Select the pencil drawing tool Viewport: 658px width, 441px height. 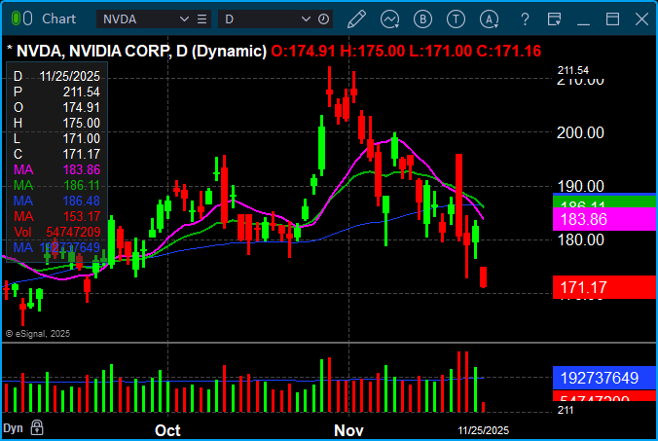(x=356, y=19)
